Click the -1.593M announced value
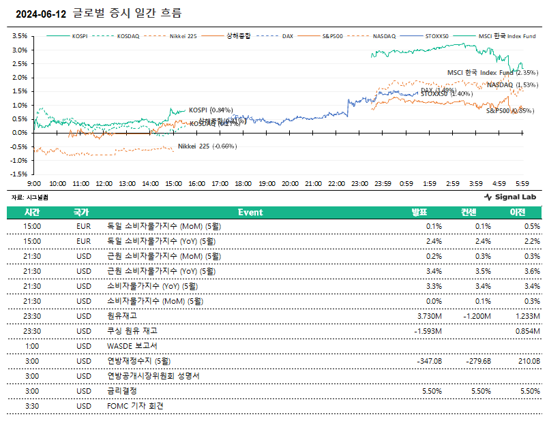Screen dimensions: 549x423 pos(428,332)
